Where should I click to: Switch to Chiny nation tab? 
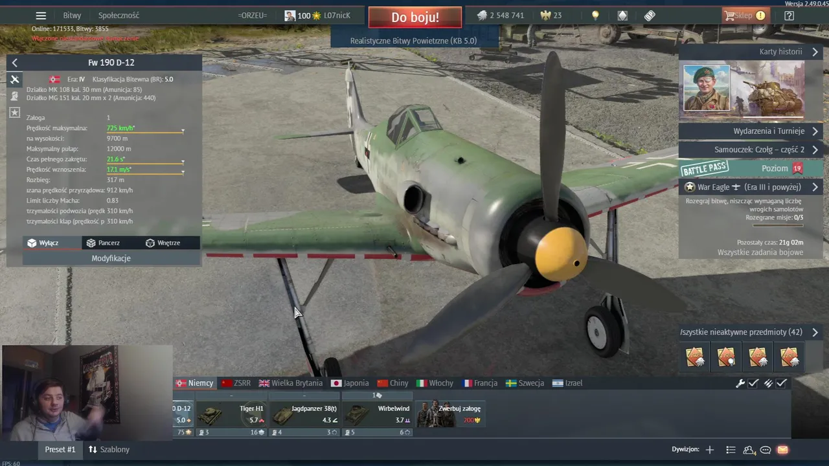[x=393, y=383]
